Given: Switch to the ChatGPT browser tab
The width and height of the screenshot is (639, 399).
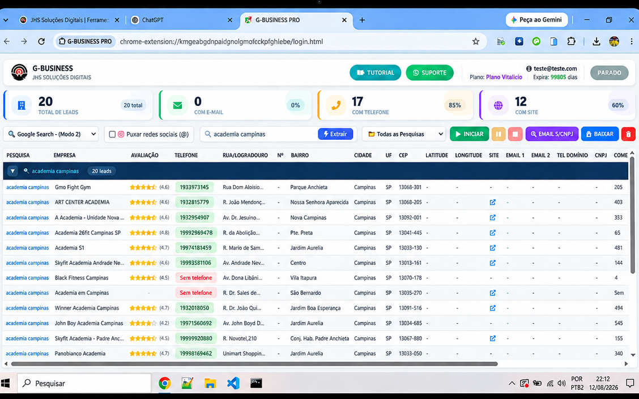Looking at the screenshot, I should coord(182,20).
